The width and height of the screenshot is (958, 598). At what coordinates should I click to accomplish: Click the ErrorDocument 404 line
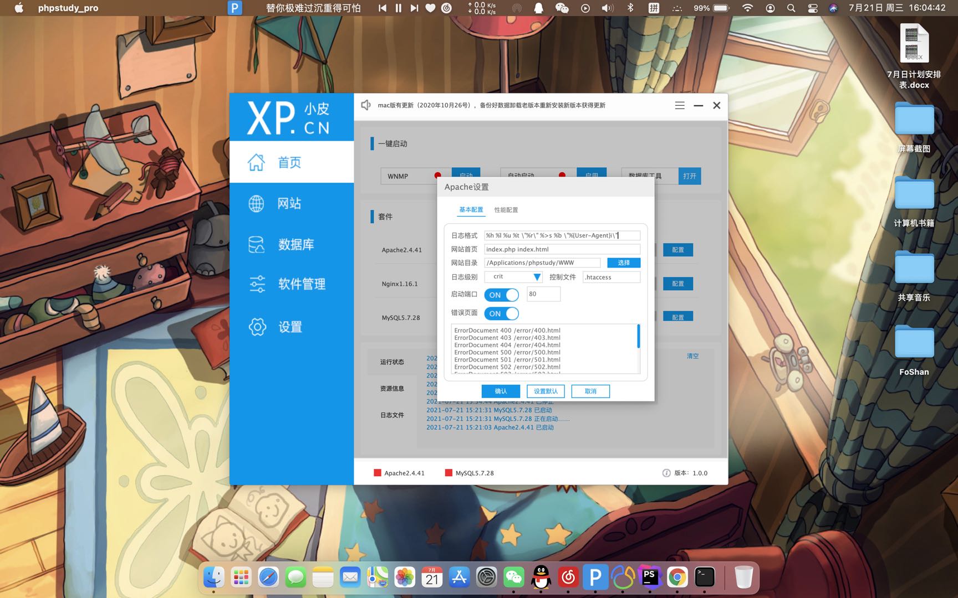(507, 345)
